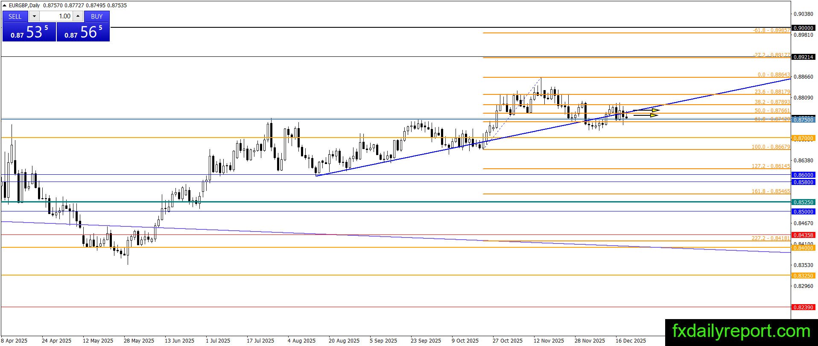
Task: Click the lower yellow arrow marker
Action: click(646, 115)
